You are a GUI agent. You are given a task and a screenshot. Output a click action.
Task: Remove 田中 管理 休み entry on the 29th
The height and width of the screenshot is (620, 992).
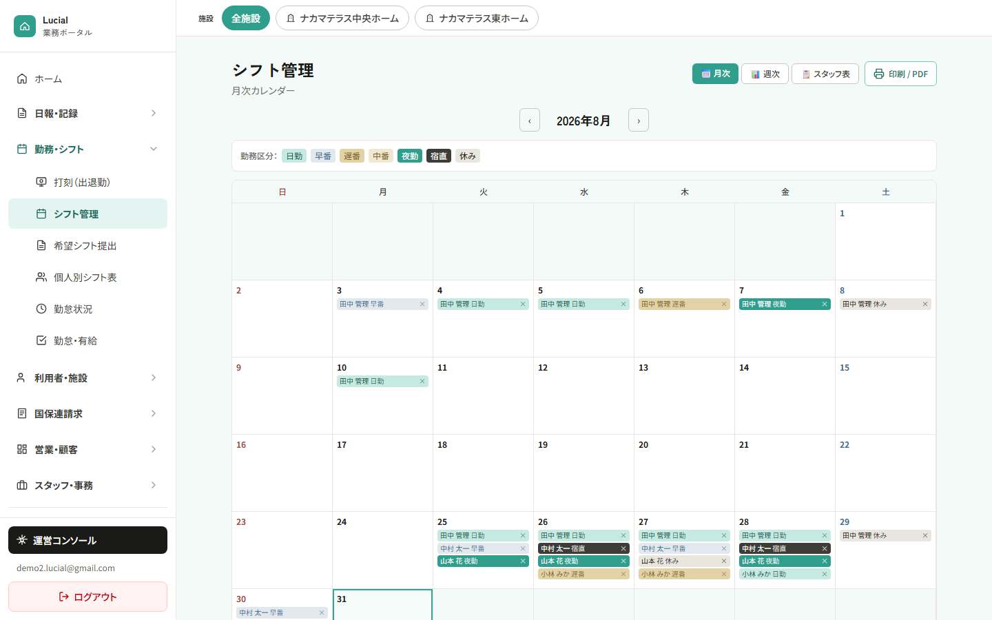925,535
